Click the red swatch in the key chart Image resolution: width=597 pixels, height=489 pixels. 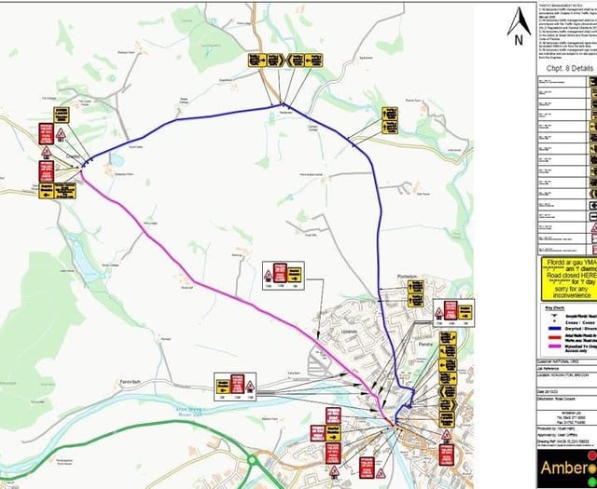(551, 337)
